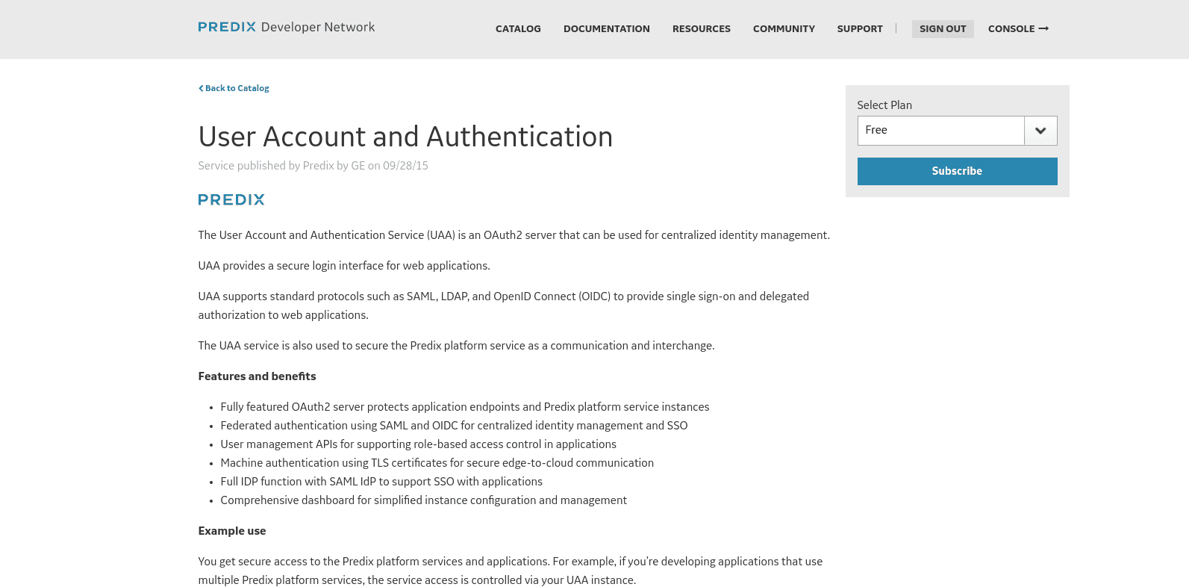Viewport: 1189px width, 587px height.
Task: Sign out of the account
Action: click(x=943, y=29)
